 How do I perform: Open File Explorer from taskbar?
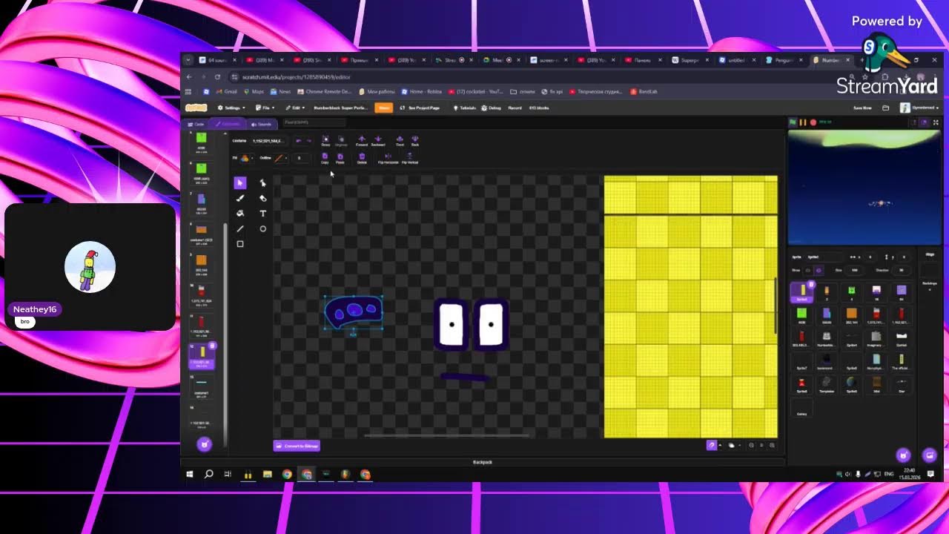point(267,474)
